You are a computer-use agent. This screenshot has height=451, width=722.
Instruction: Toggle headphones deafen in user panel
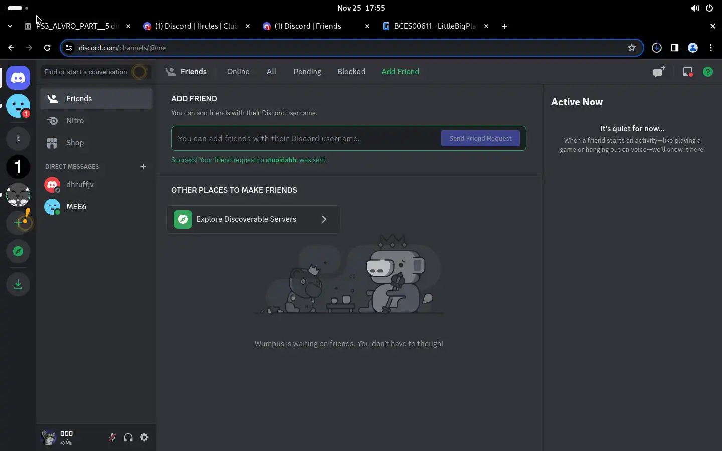[x=128, y=437]
